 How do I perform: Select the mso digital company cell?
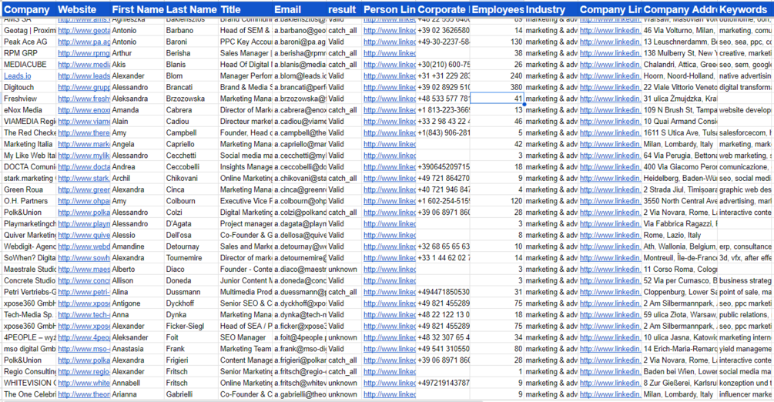pos(28,348)
